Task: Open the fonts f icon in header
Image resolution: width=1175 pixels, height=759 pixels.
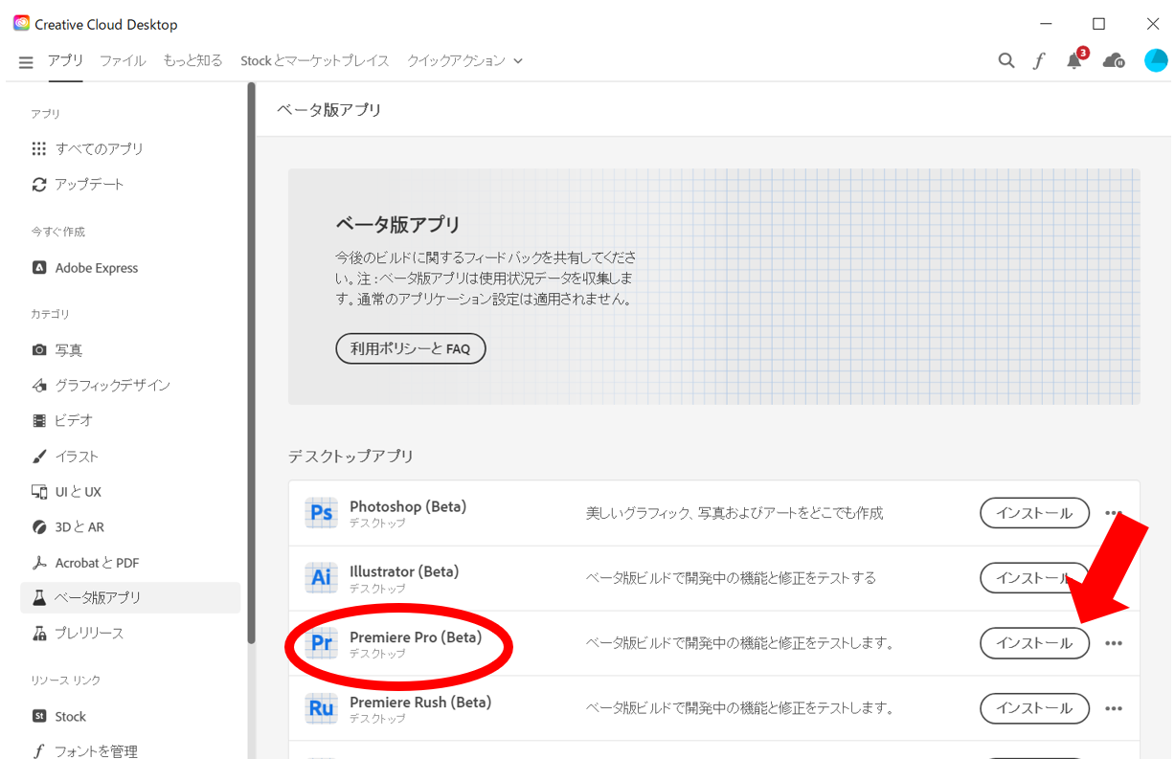Action: click(1039, 61)
